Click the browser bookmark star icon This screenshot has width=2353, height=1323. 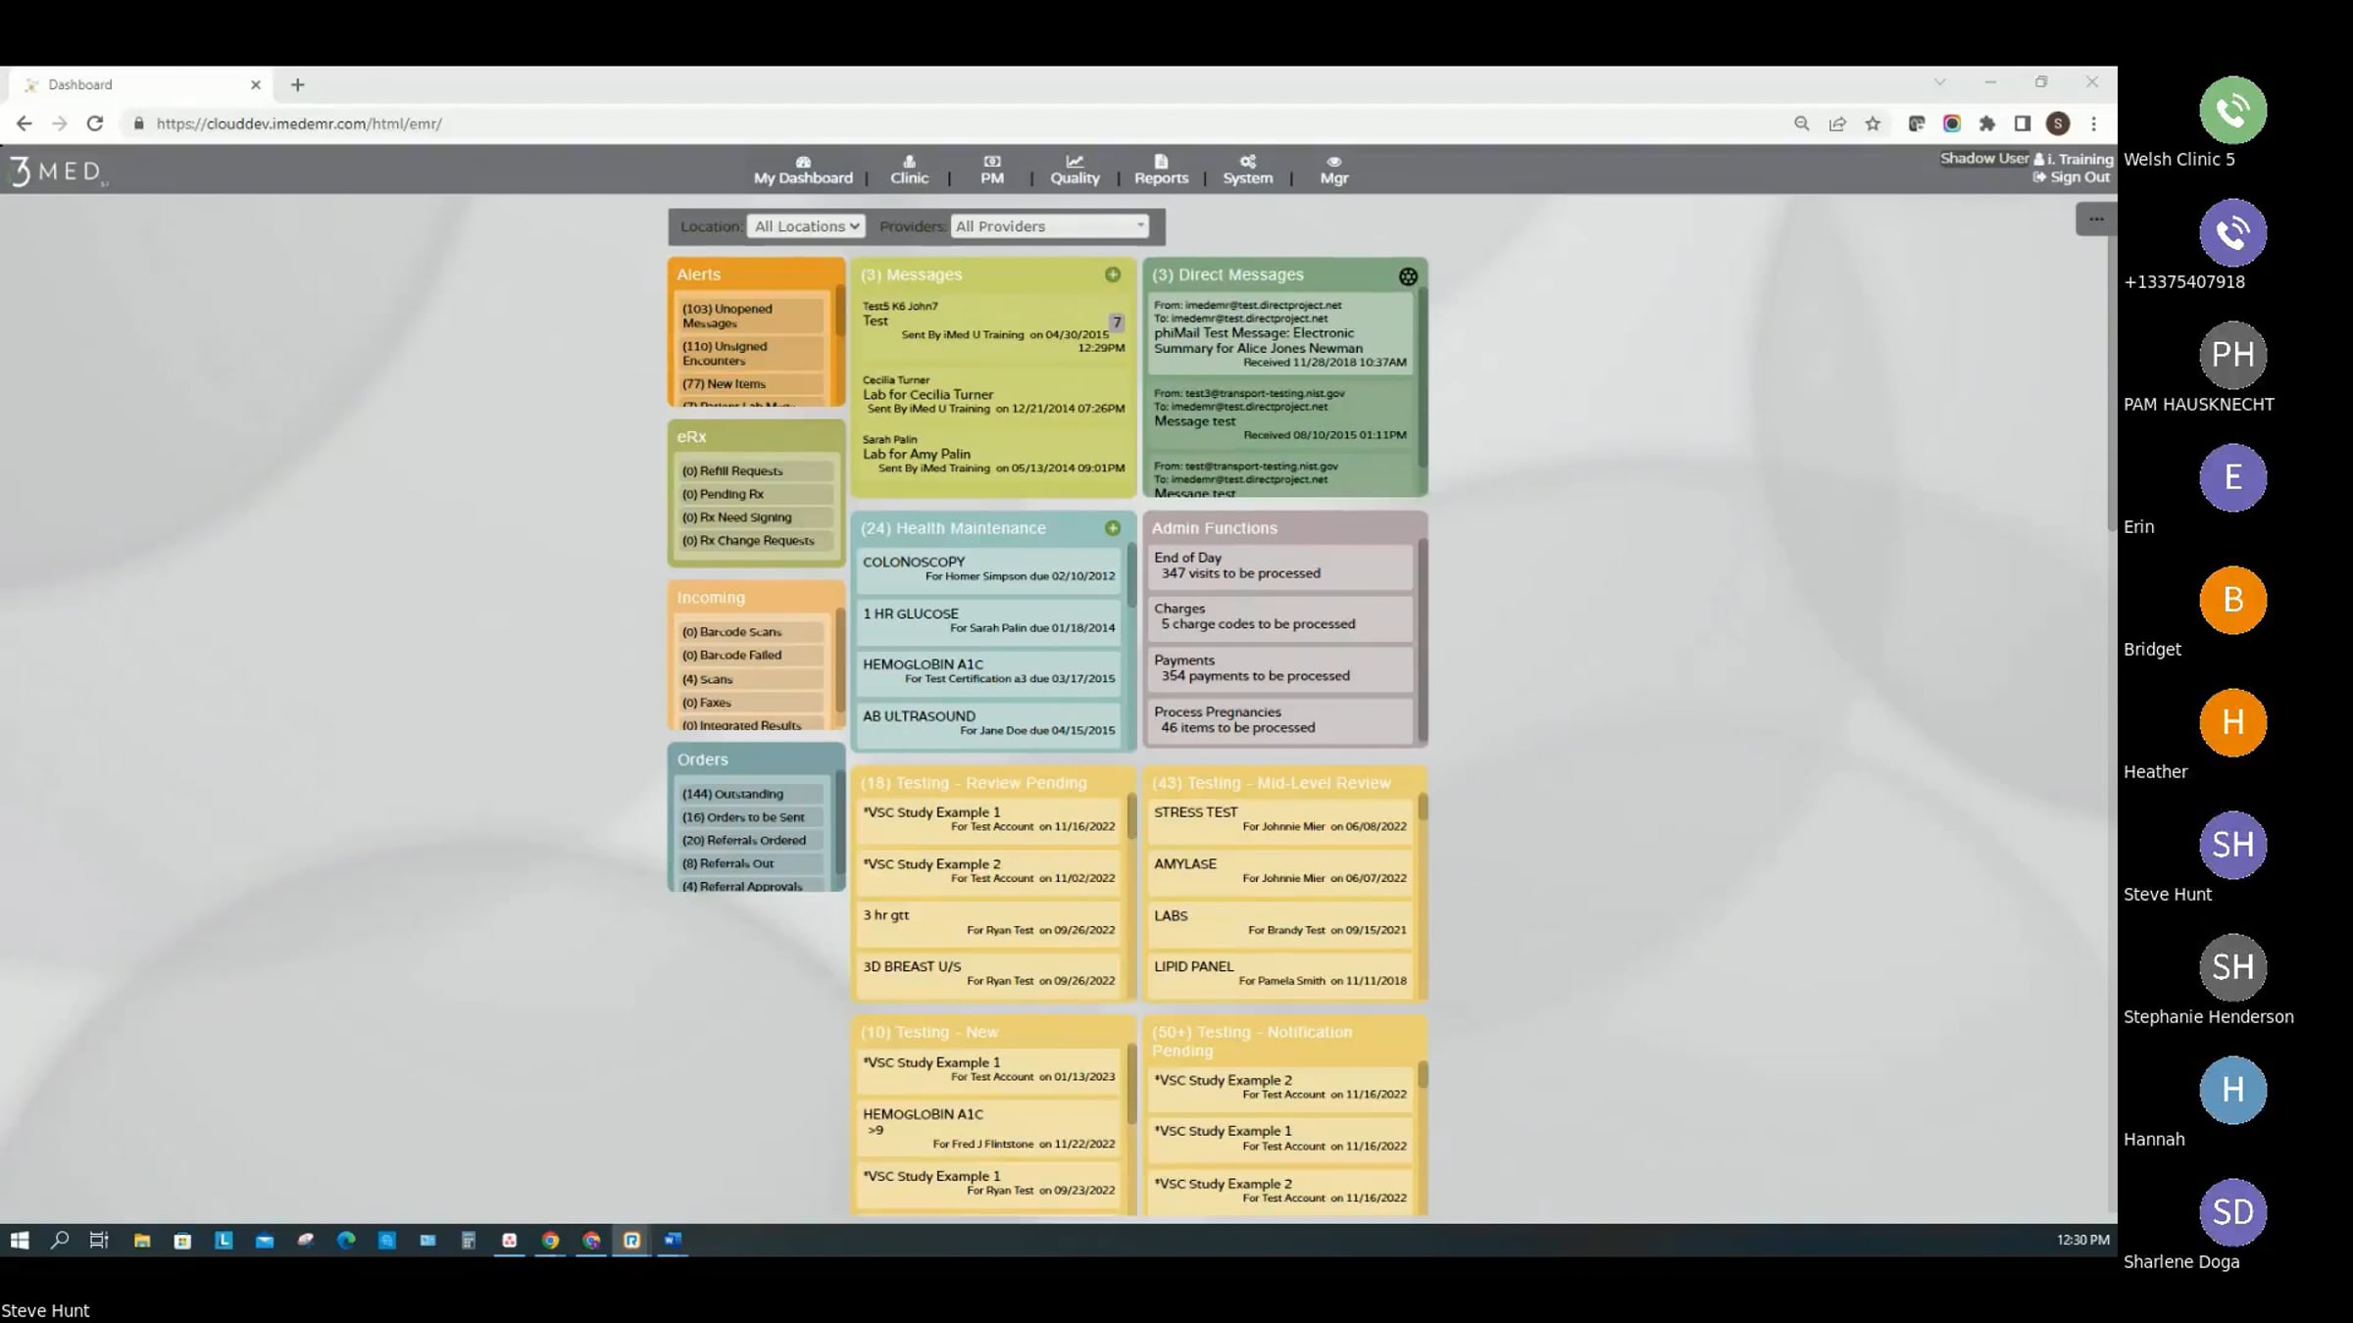click(1873, 123)
